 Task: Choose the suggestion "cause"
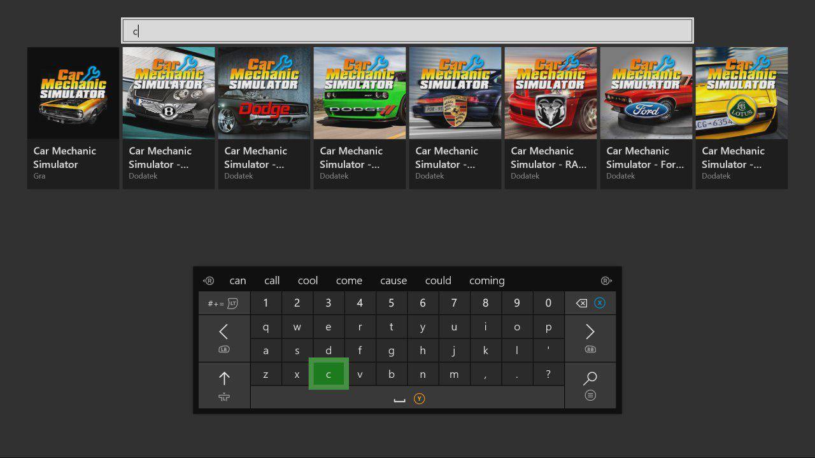pyautogui.click(x=393, y=281)
